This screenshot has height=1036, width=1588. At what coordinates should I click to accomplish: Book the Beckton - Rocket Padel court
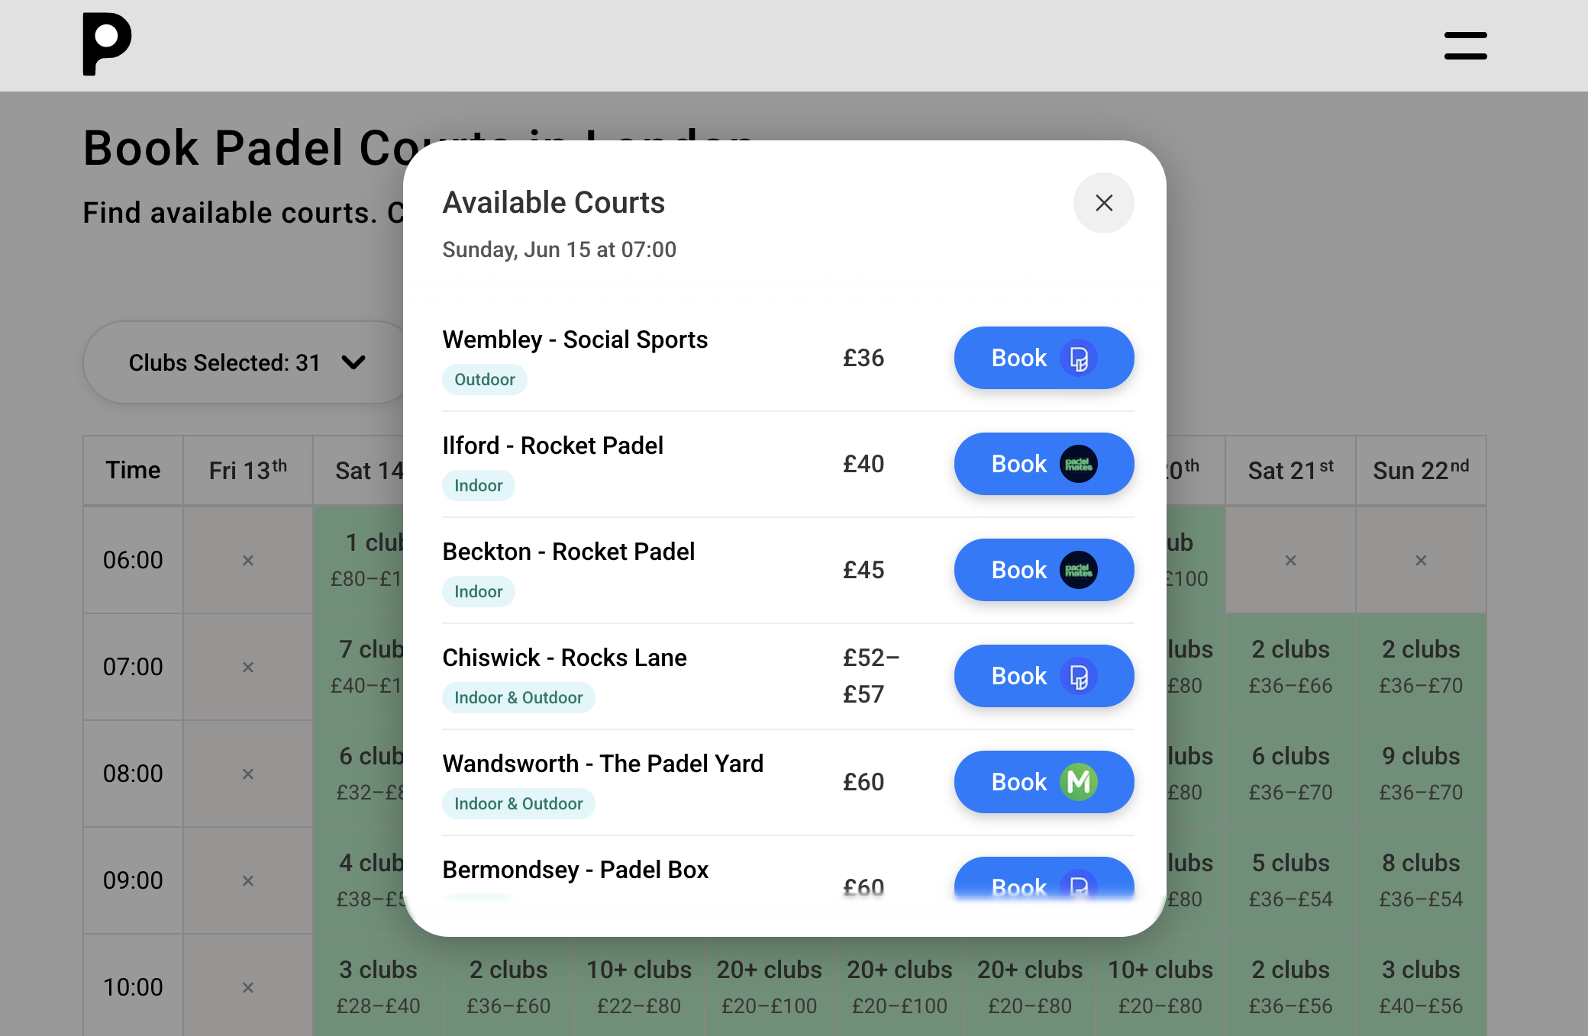point(1044,570)
